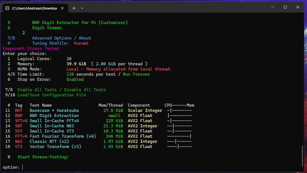Close the terminal window
This screenshot has height=173, width=307.
pos(298,7)
